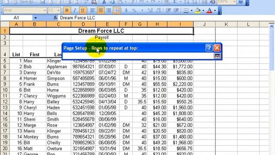Toggle Underline formatting in the toolbar

coord(82,10)
